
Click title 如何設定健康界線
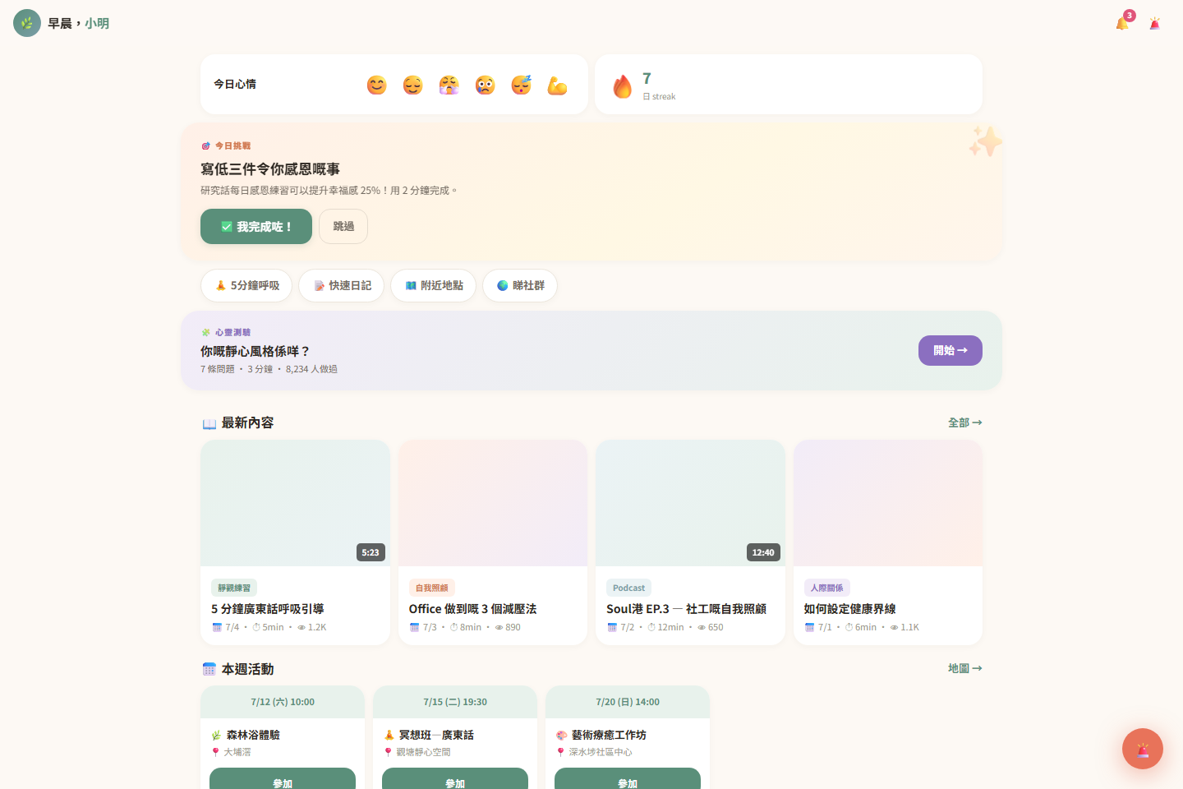[x=849, y=609]
